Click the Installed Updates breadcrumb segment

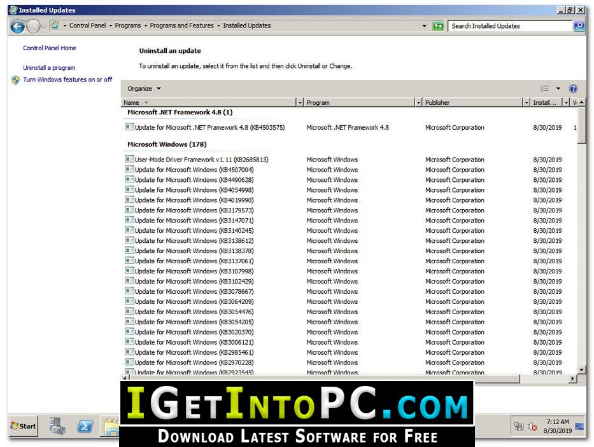coord(247,25)
